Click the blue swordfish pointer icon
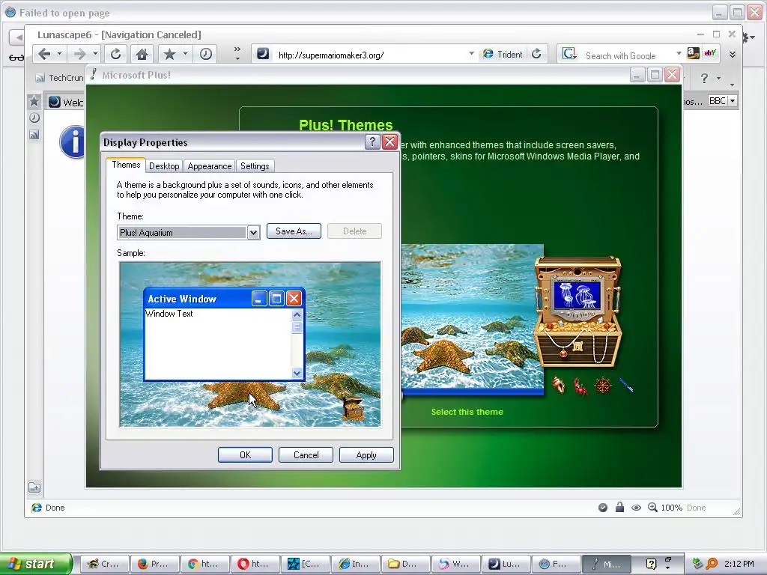 626,385
